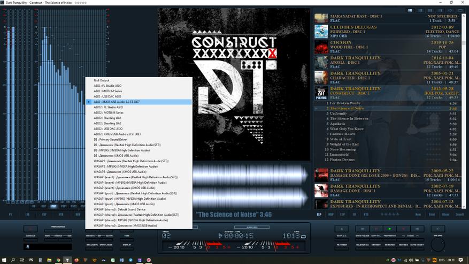Open Cocoon Wood Fire album thumbnail
Viewport: 469px width, 264px height.
[321, 47]
